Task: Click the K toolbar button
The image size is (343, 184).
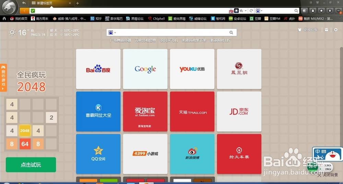Action: tap(304, 11)
